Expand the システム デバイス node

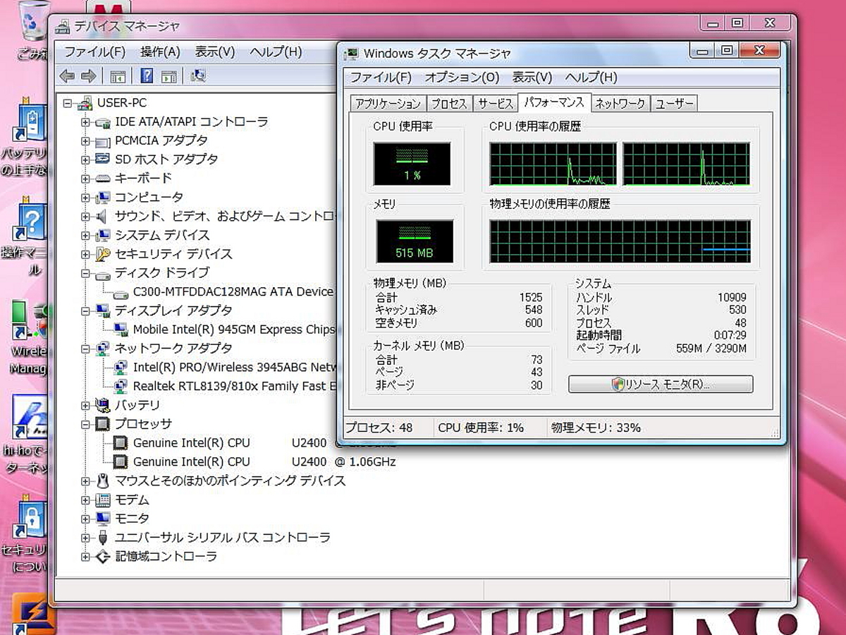pos(86,235)
